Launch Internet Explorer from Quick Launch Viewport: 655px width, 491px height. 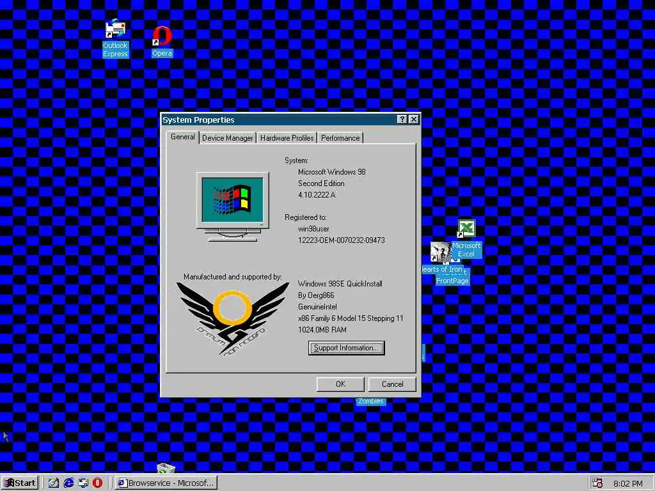(x=68, y=483)
